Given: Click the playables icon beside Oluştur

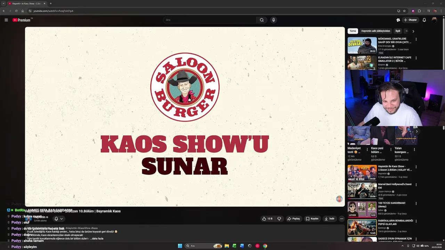Looking at the screenshot, I should tap(398, 20).
